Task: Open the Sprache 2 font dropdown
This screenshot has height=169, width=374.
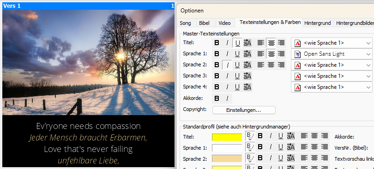Action: [x=332, y=65]
